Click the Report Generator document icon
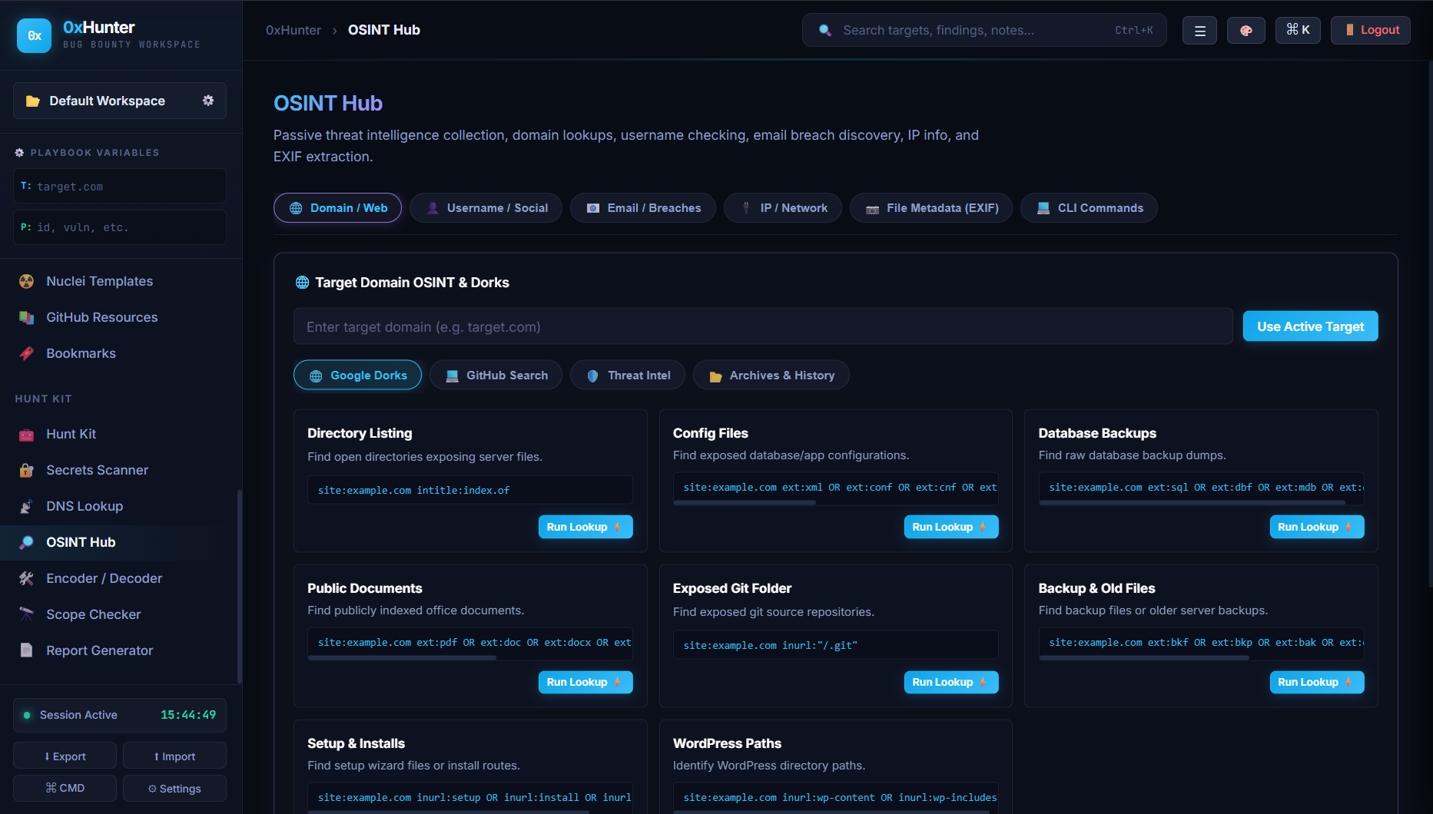1433x814 pixels. point(26,650)
